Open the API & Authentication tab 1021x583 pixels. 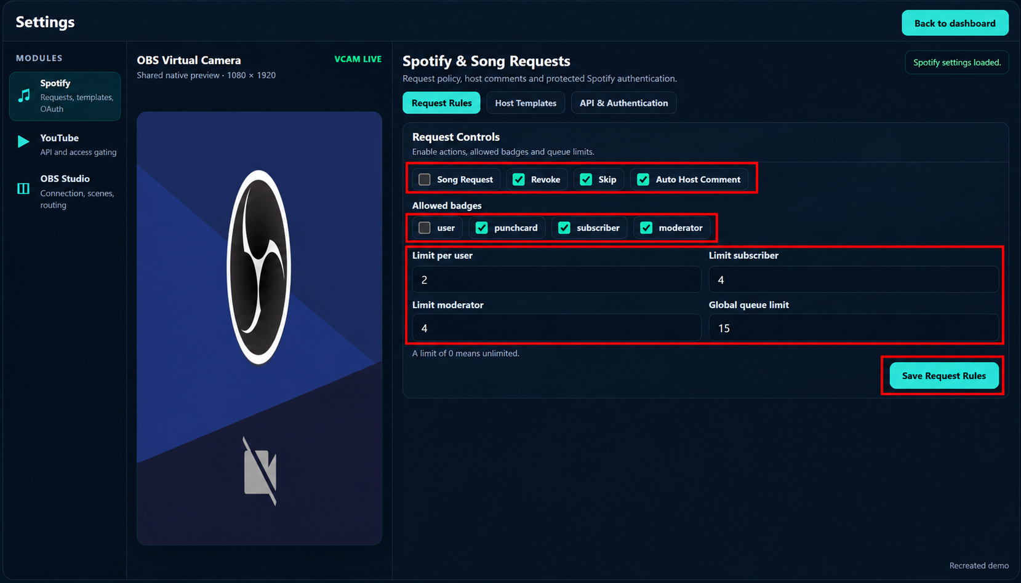tap(623, 103)
